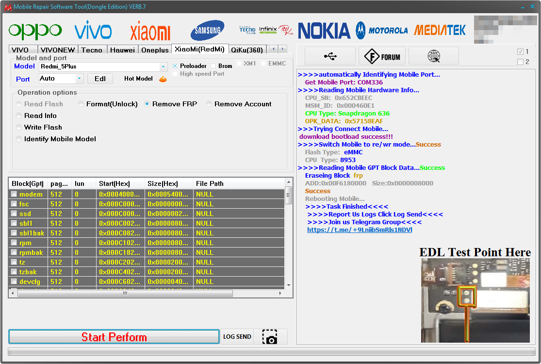
Task: Click the USB connection icon button
Action: point(330,56)
